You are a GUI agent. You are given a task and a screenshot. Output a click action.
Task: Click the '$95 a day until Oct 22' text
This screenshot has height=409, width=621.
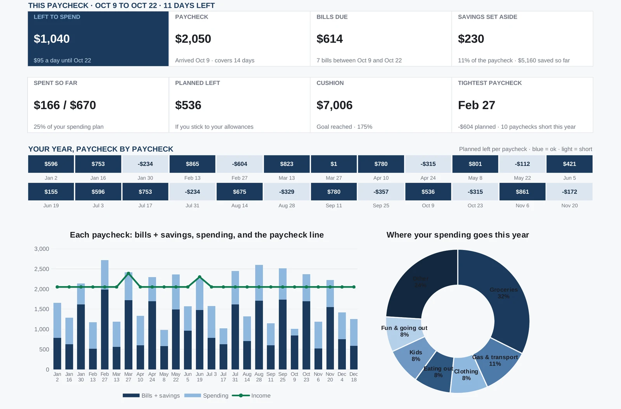62,60
